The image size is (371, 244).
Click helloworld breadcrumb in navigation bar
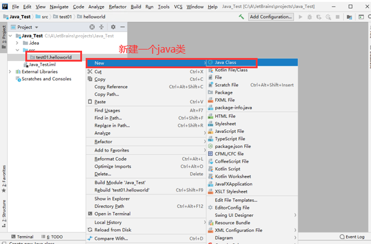[x=92, y=16]
